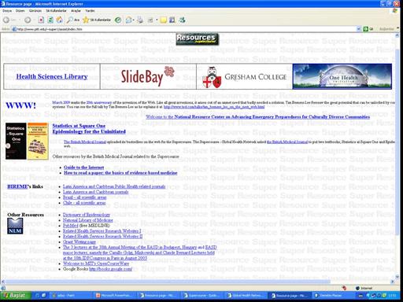Click the Messenger icon in the toolbar
This screenshot has height=302, width=403.
click(x=182, y=20)
